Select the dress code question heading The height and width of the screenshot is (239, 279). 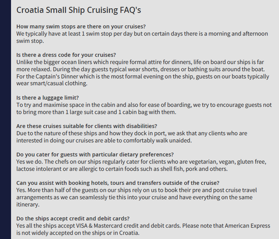click(66, 55)
